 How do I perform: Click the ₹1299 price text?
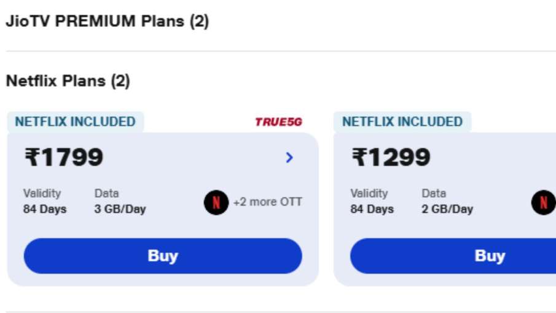pos(391,158)
